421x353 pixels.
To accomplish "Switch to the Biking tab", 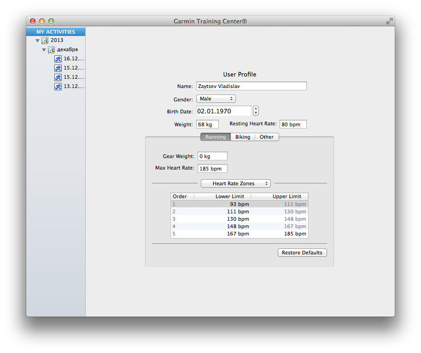I will [x=243, y=137].
